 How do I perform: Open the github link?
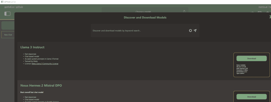tap(19, 7)
